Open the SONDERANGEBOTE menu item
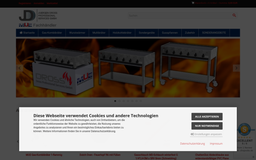 click(214, 33)
